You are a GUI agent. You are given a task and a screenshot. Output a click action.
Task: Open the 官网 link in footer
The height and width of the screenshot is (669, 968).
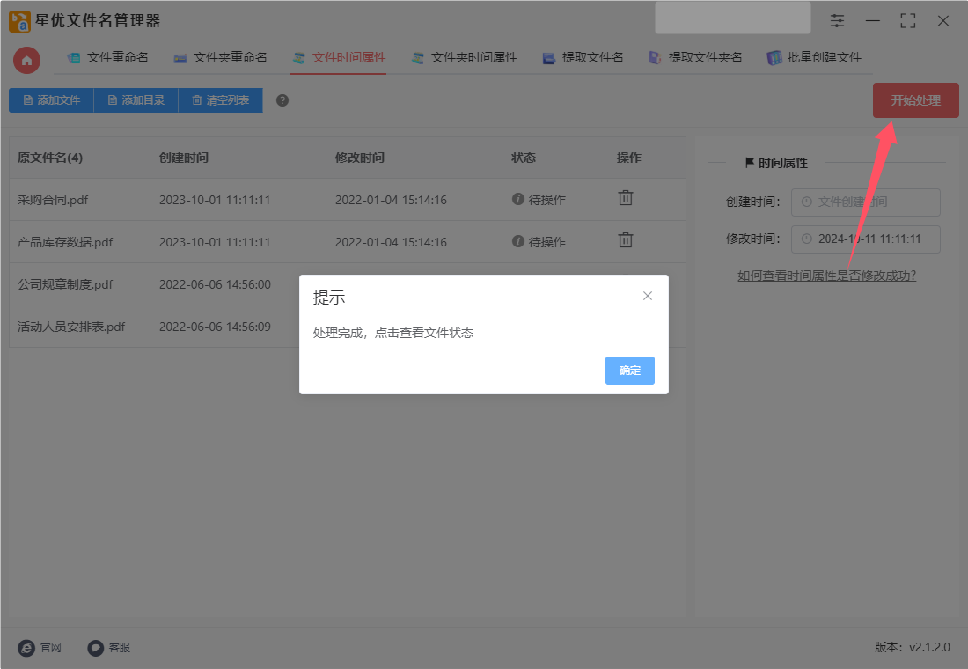(x=40, y=647)
